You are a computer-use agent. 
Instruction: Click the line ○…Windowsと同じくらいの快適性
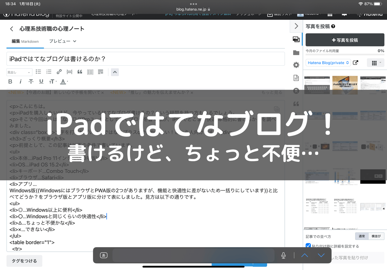tap(58, 217)
